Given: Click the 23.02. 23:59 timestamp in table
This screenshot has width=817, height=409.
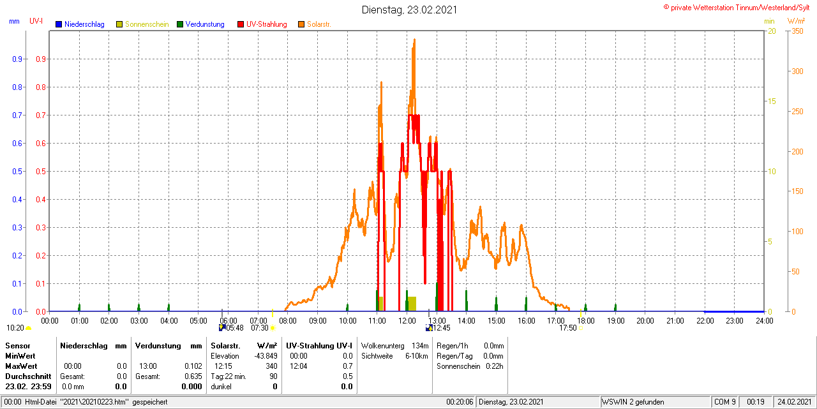Looking at the screenshot, I should click(x=28, y=386).
